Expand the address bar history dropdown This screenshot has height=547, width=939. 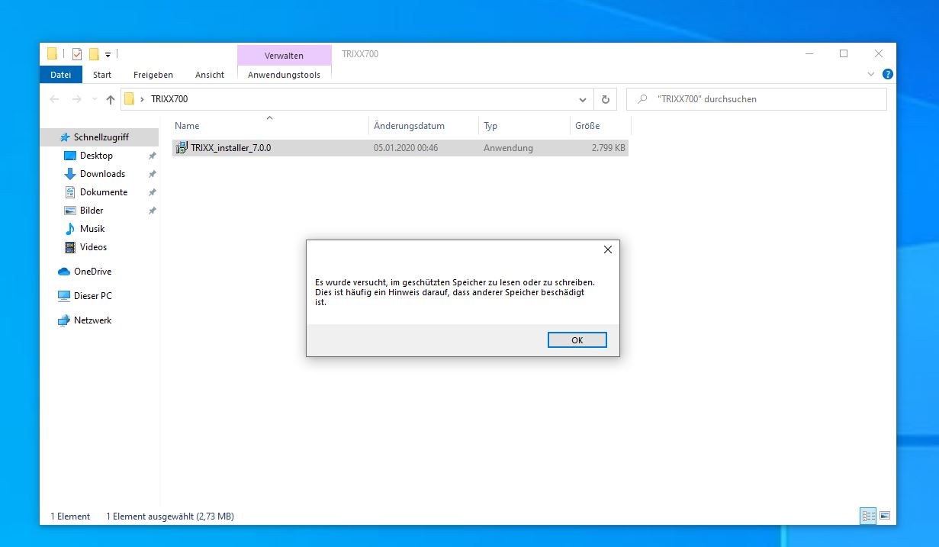tap(583, 99)
